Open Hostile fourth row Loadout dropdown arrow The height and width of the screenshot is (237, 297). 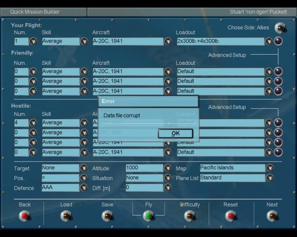[269, 152]
